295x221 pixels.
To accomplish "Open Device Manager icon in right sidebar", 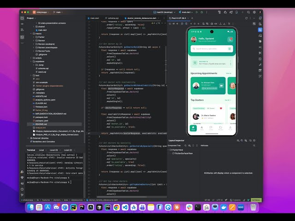I will click(260, 24).
